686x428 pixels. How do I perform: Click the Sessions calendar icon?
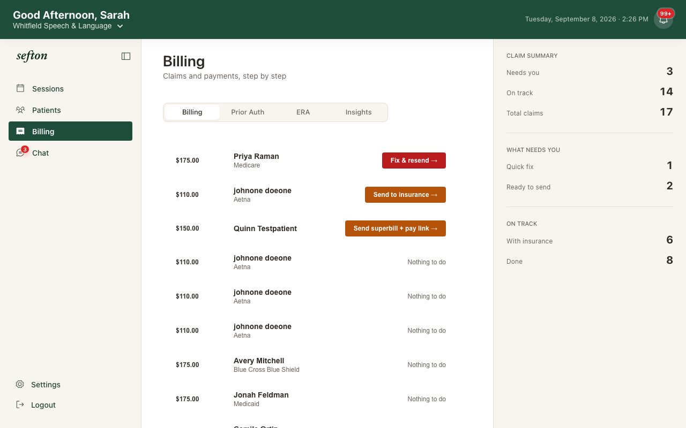coord(20,88)
